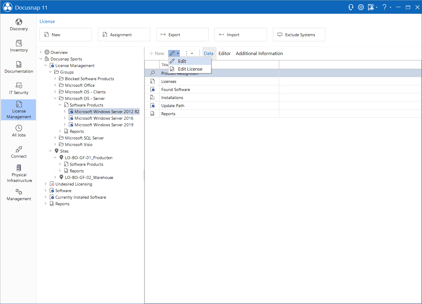Viewport: 422px width, 304px height.
Task: Expand Microsoft Windows Server 2016 node
Action: coord(65,118)
